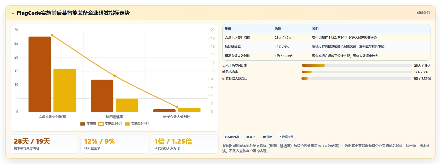Click the line point above 需求平均交付周期
Screen dimensions: 441x164
pyautogui.click(x=52, y=35)
